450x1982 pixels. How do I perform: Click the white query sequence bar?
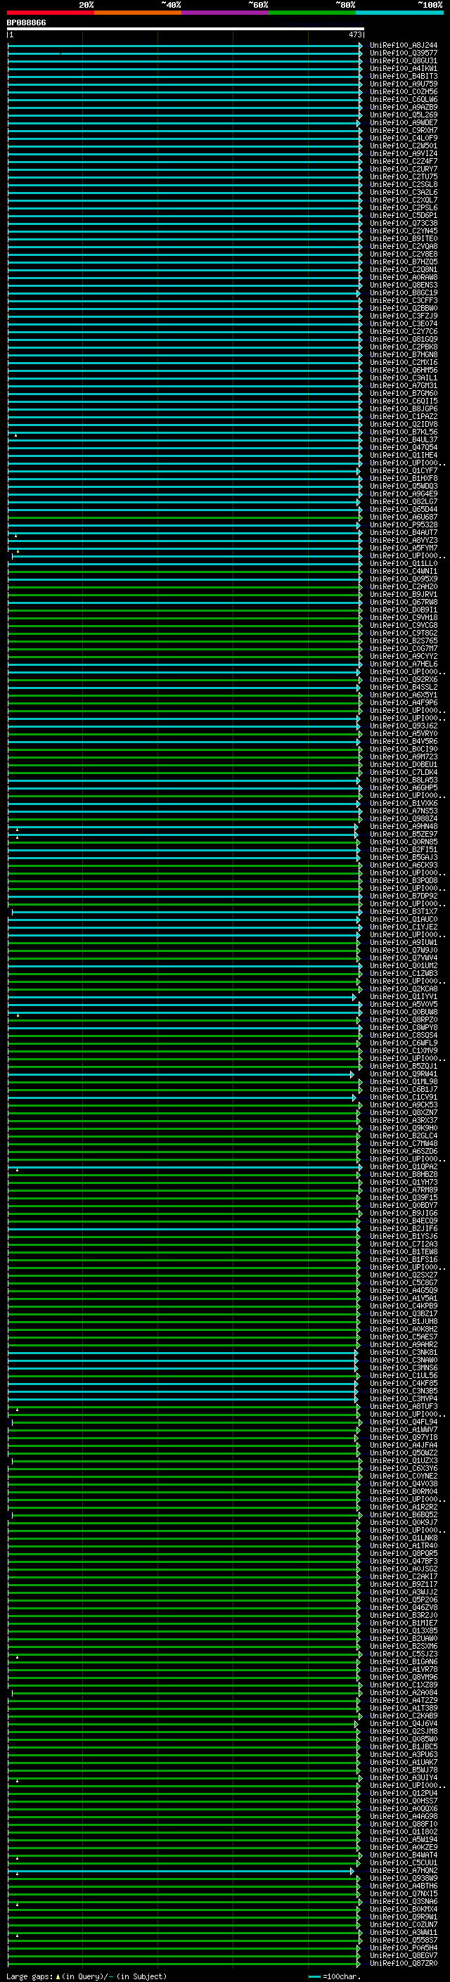[186, 28]
